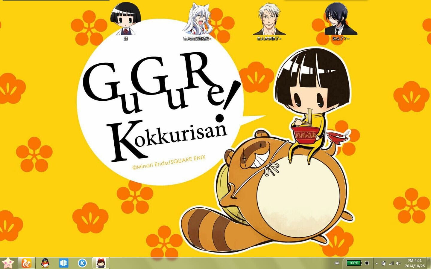Open UC Browser from the taskbar

pos(26,263)
